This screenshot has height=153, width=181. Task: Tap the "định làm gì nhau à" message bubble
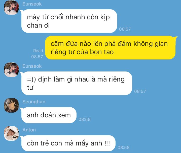tap(77, 83)
